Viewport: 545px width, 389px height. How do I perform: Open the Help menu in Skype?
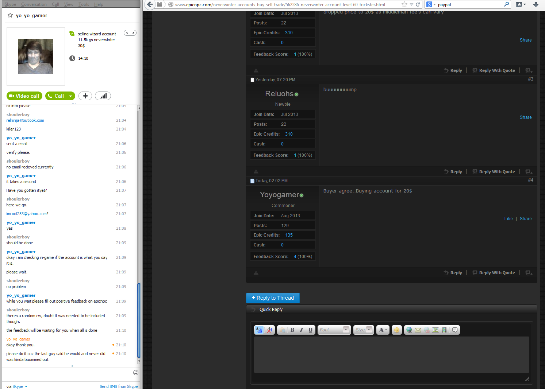pyautogui.click(x=99, y=4)
